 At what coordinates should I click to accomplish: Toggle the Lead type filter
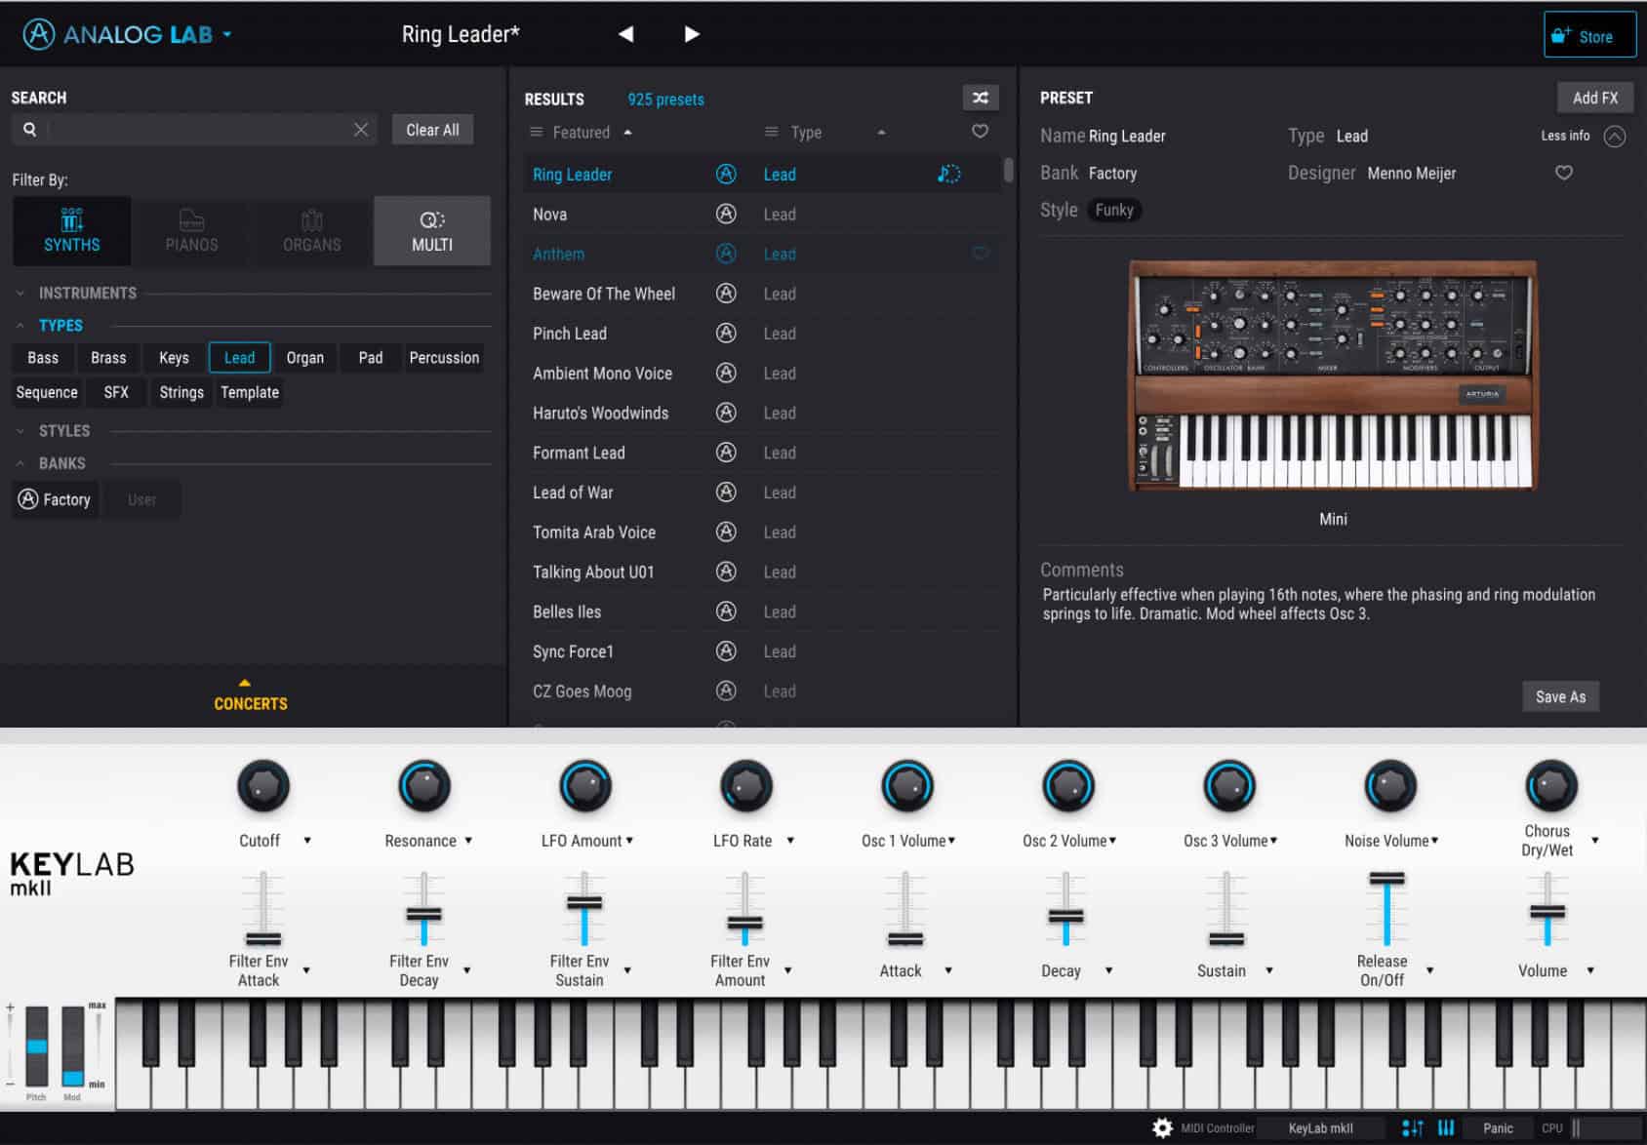coord(239,358)
